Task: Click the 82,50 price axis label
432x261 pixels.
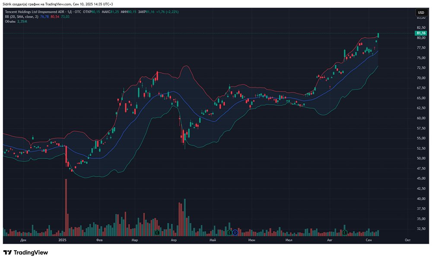Action: pyautogui.click(x=421, y=28)
